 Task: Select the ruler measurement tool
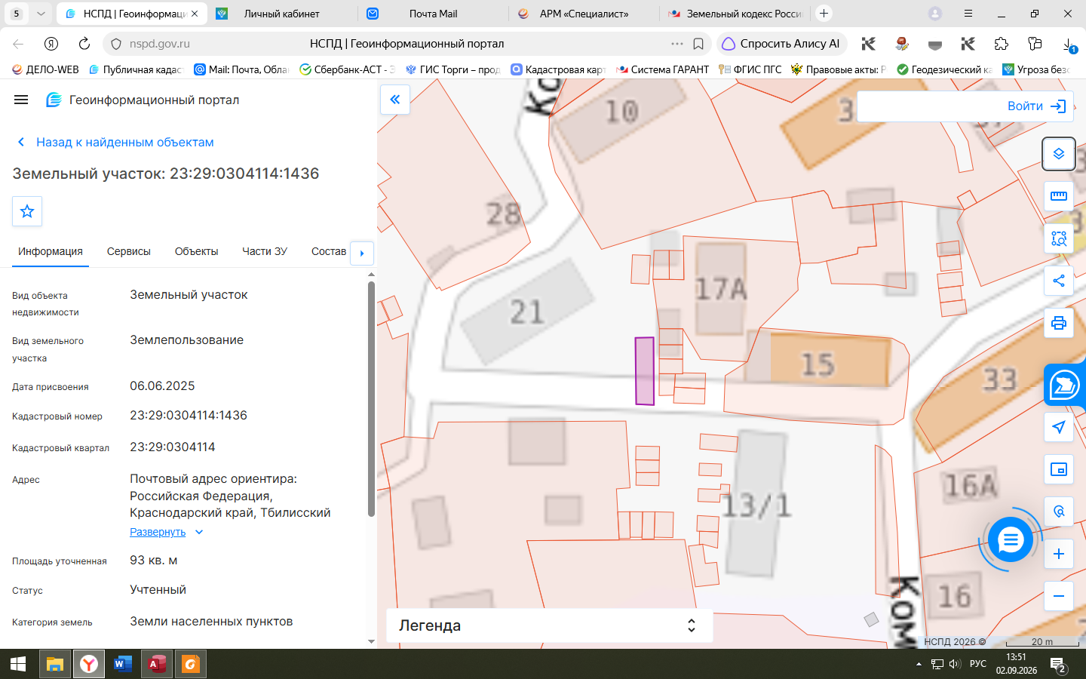coord(1059,196)
